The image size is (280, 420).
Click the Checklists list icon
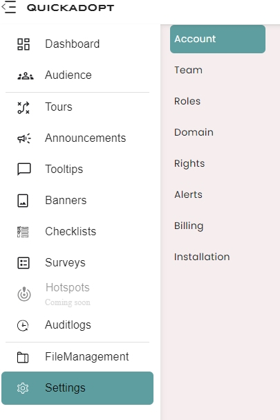pyautogui.click(x=23, y=232)
